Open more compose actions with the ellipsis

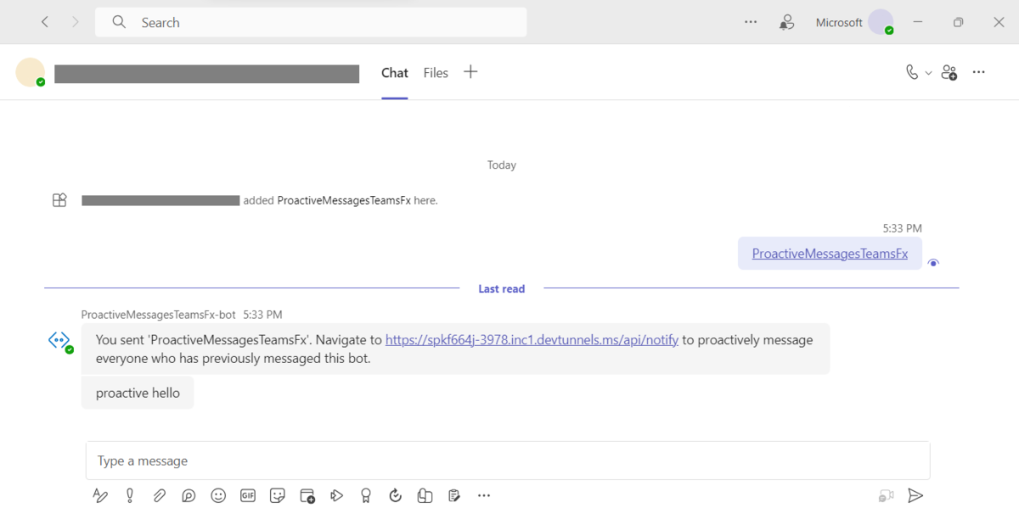pyautogui.click(x=484, y=495)
